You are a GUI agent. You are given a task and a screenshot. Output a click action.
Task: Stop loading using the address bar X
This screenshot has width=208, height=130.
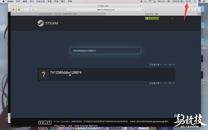[x=143, y=9]
